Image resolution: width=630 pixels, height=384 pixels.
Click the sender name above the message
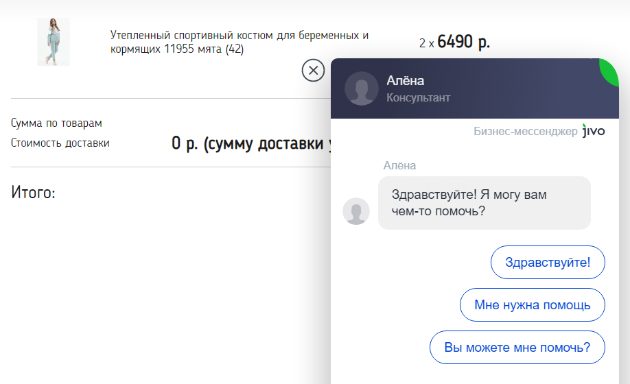tap(399, 165)
